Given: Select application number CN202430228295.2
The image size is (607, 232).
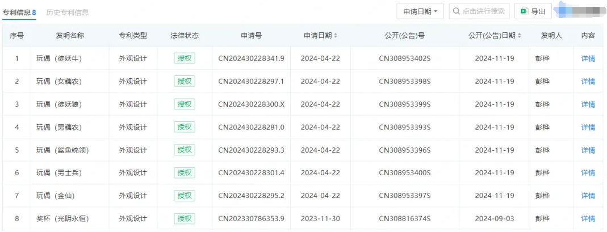Looking at the screenshot, I should click(251, 196).
